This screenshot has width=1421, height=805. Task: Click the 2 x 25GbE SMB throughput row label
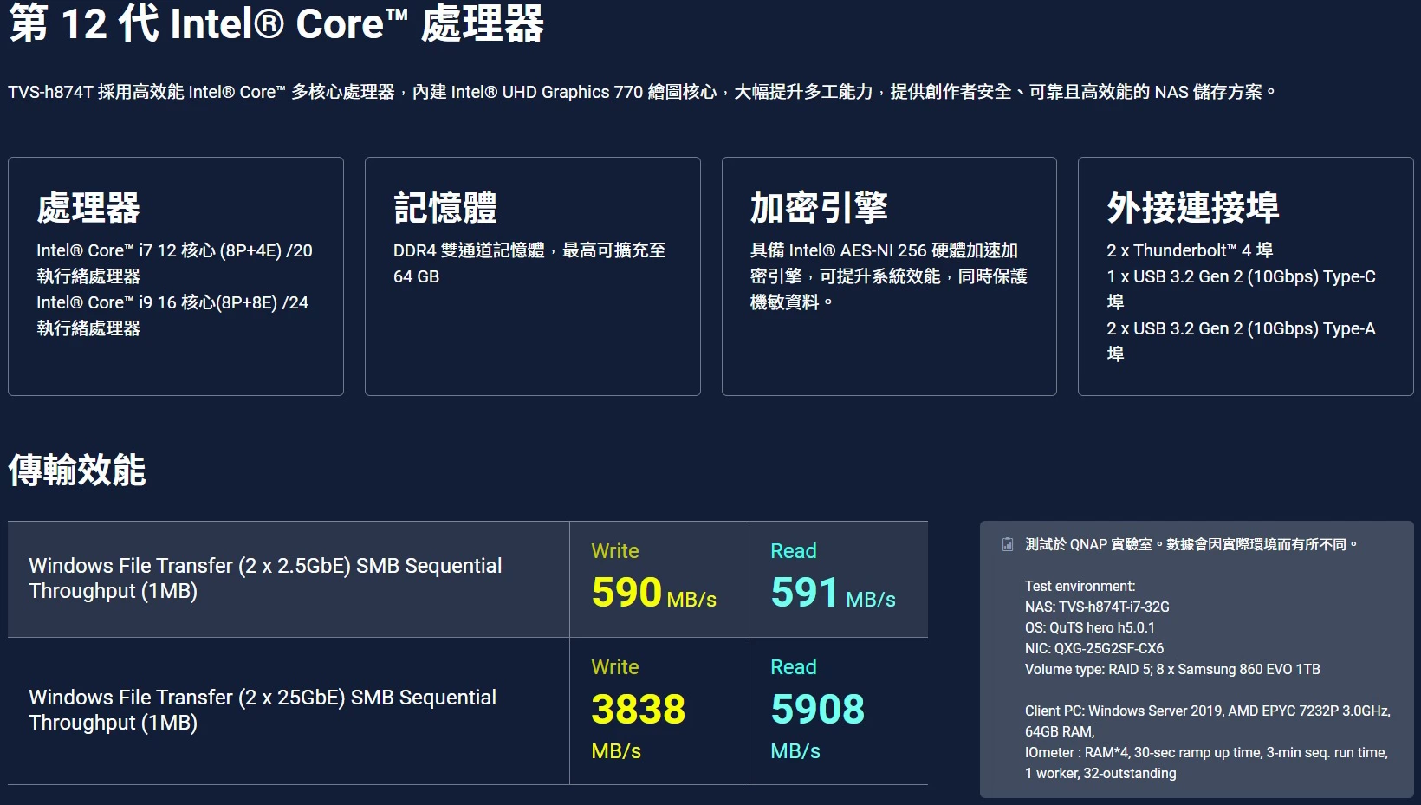[263, 710]
